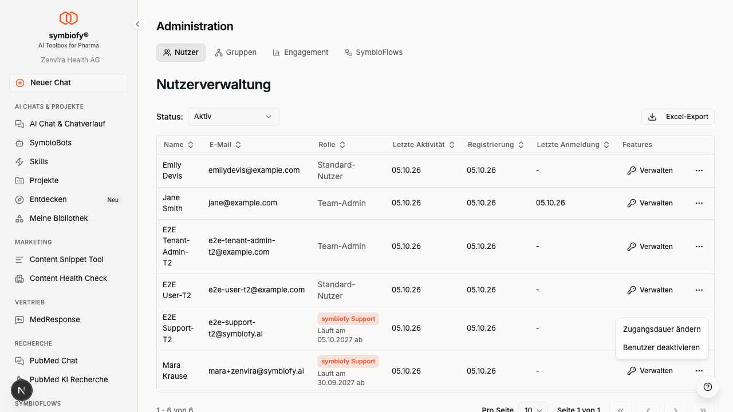Open PubMed Chat in the sidebar
The width and height of the screenshot is (733, 412).
pos(69,361)
